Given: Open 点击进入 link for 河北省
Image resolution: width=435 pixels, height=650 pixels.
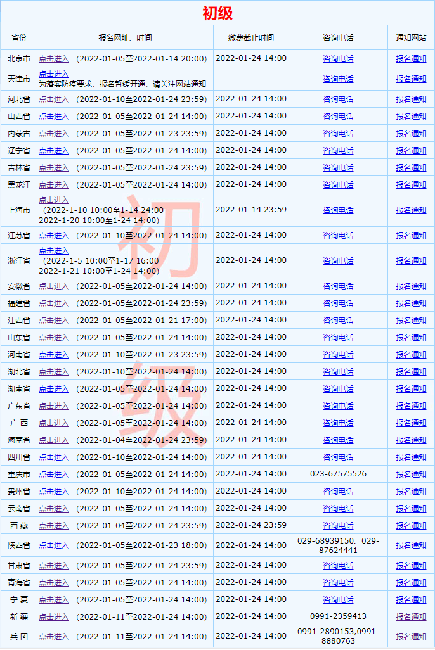Looking at the screenshot, I should [53, 99].
